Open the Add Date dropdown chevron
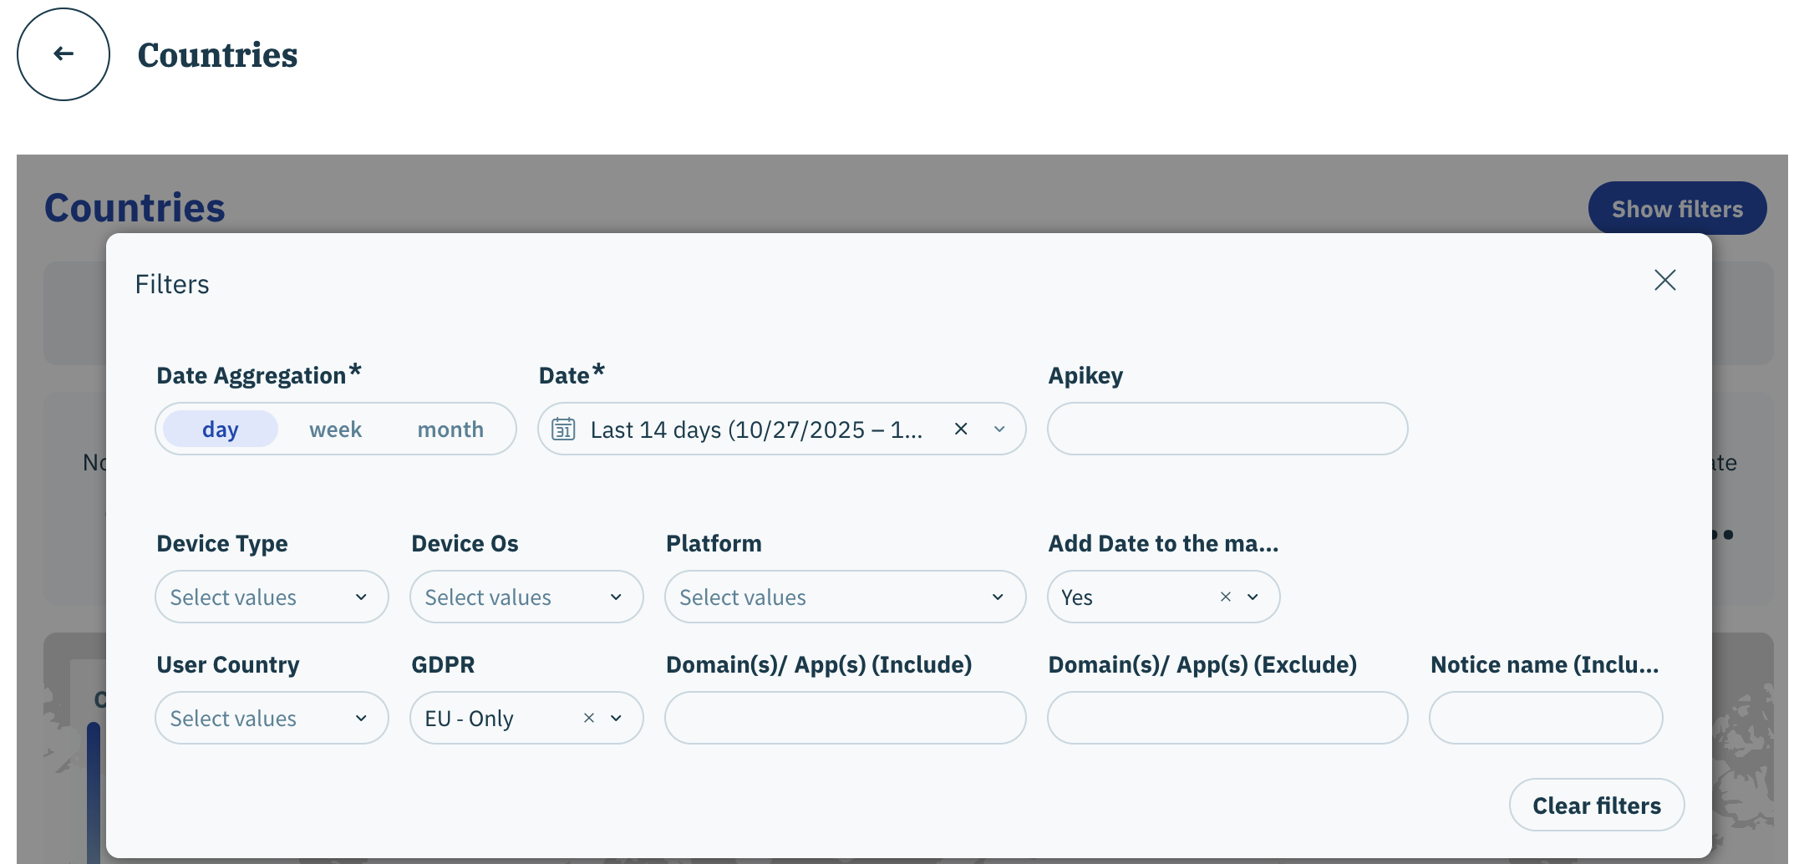 tap(1253, 597)
